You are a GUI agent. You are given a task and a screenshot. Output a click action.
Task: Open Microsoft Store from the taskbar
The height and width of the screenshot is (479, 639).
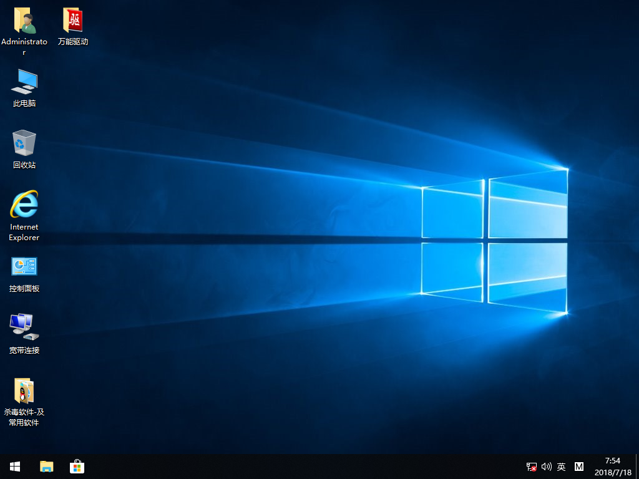tap(77, 467)
